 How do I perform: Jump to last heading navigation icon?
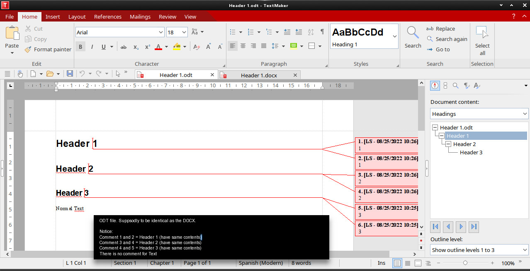point(474,226)
